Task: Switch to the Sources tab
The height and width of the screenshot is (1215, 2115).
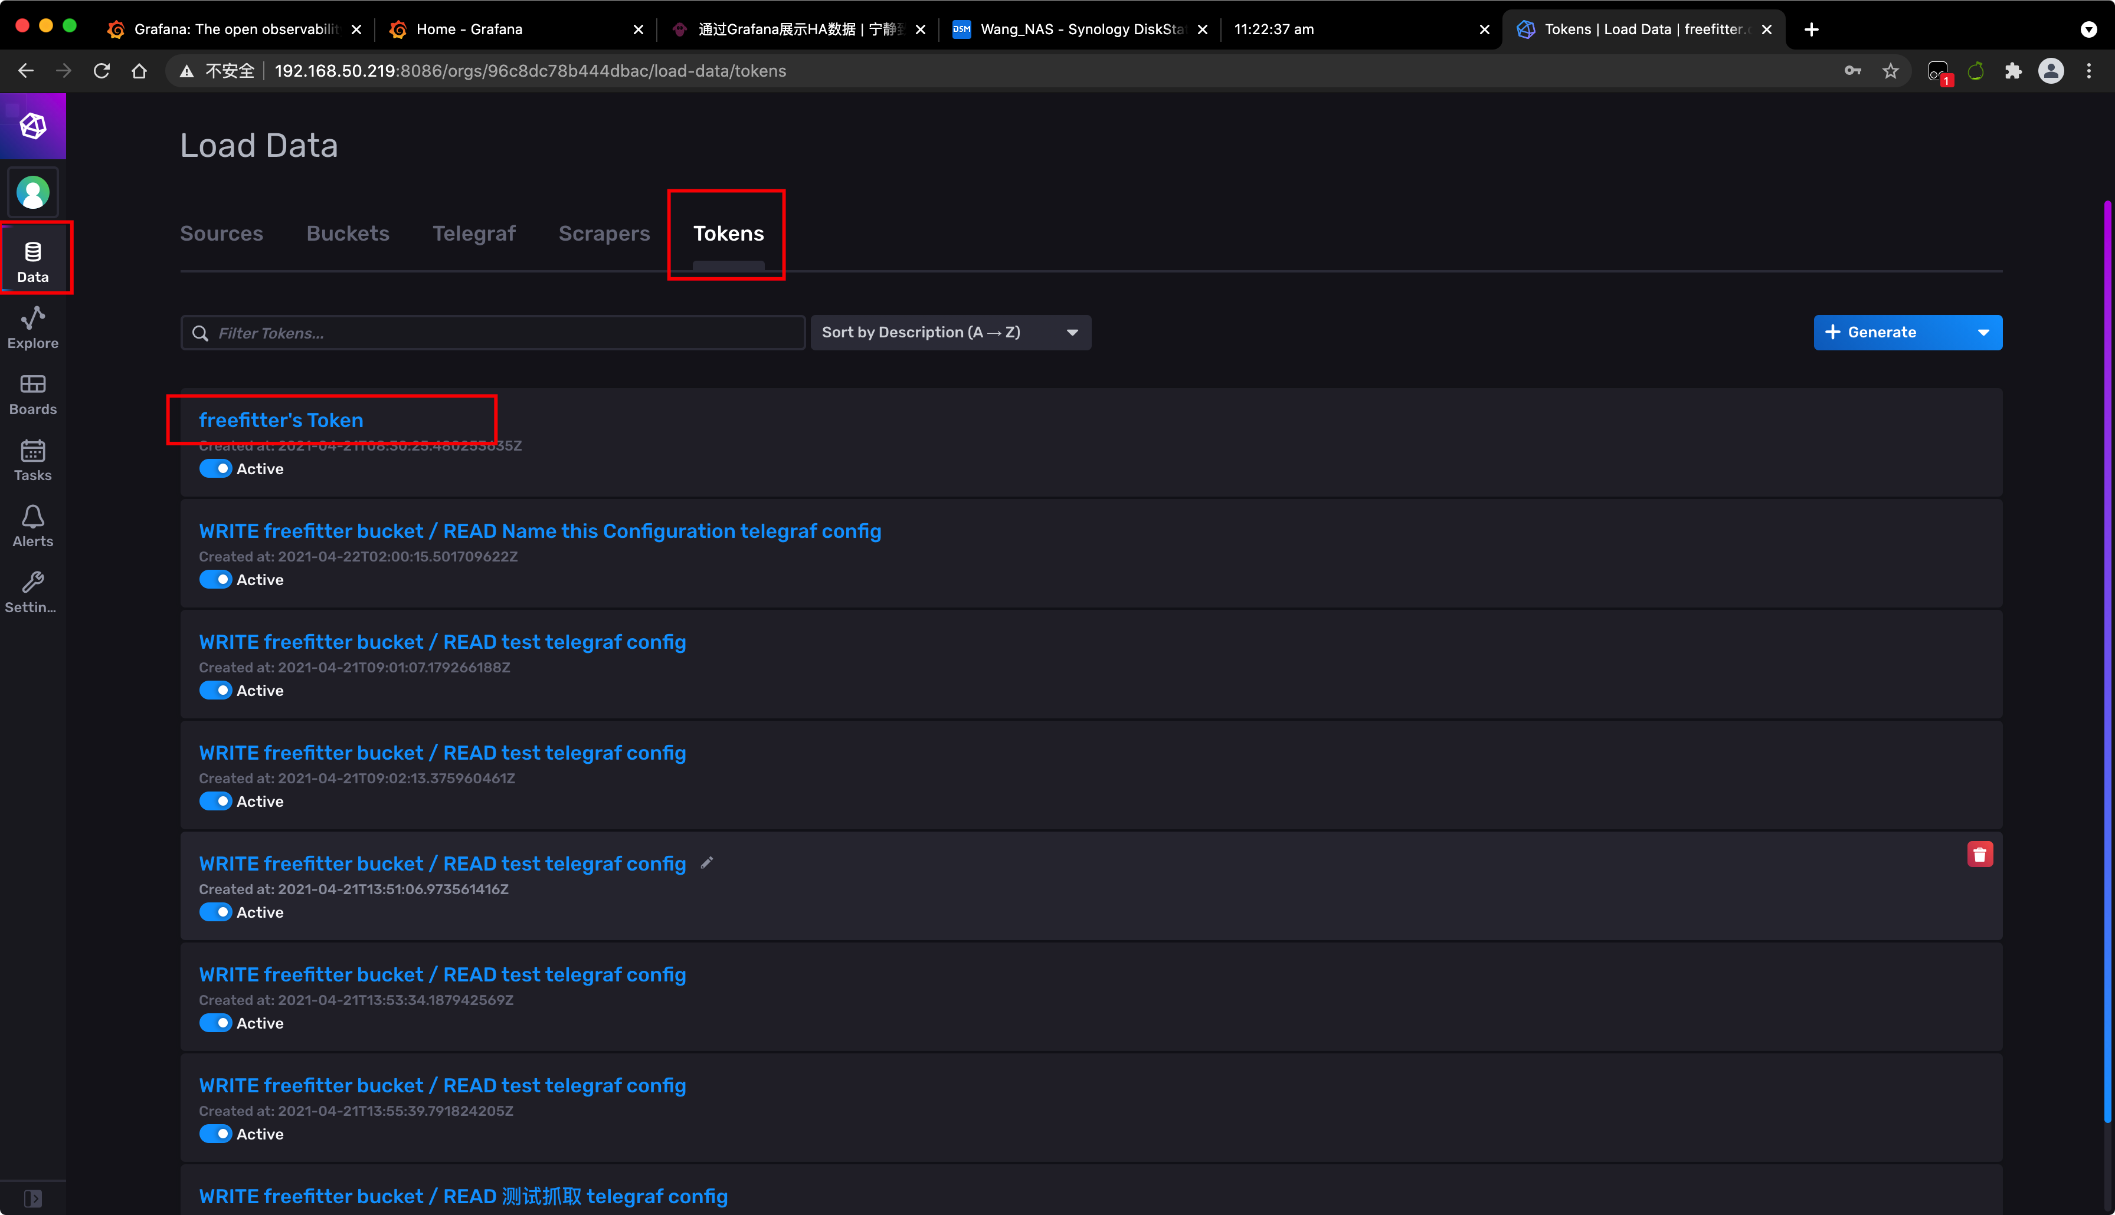Action: click(221, 234)
